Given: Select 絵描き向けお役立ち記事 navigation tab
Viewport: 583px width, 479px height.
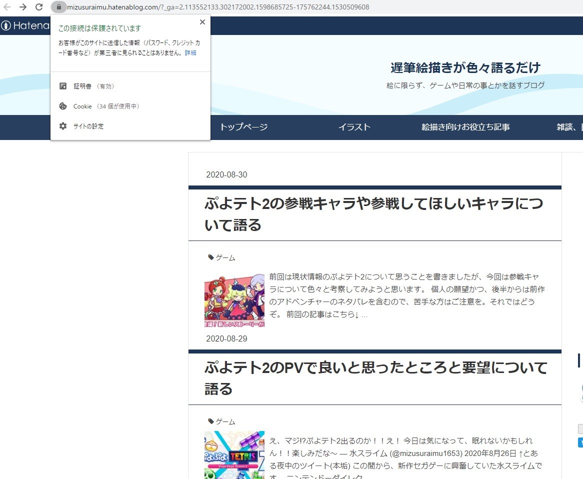Looking at the screenshot, I should pos(465,127).
